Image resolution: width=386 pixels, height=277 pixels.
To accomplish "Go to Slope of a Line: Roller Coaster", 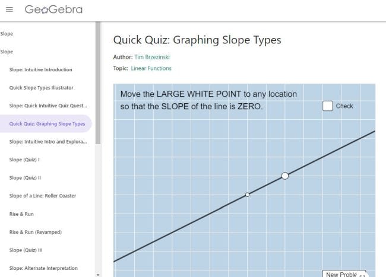I will coord(43,196).
